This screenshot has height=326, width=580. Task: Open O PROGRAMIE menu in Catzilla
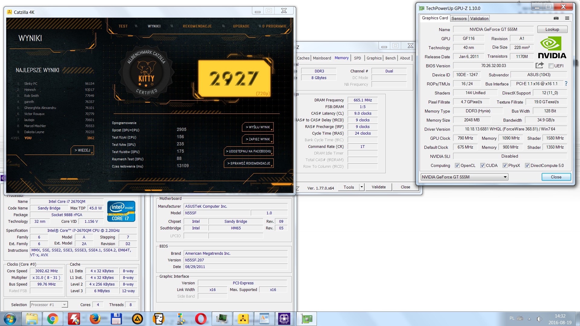pyautogui.click(x=274, y=26)
